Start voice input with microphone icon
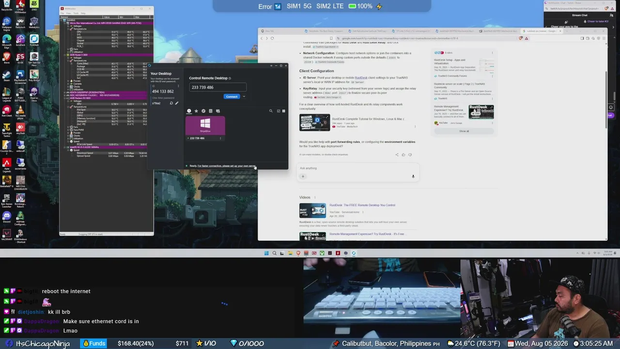 (413, 176)
